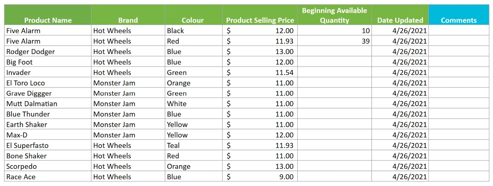Select the empty Comments cell for Scorpedo
Viewport: 493px width, 186px height.
point(458,166)
